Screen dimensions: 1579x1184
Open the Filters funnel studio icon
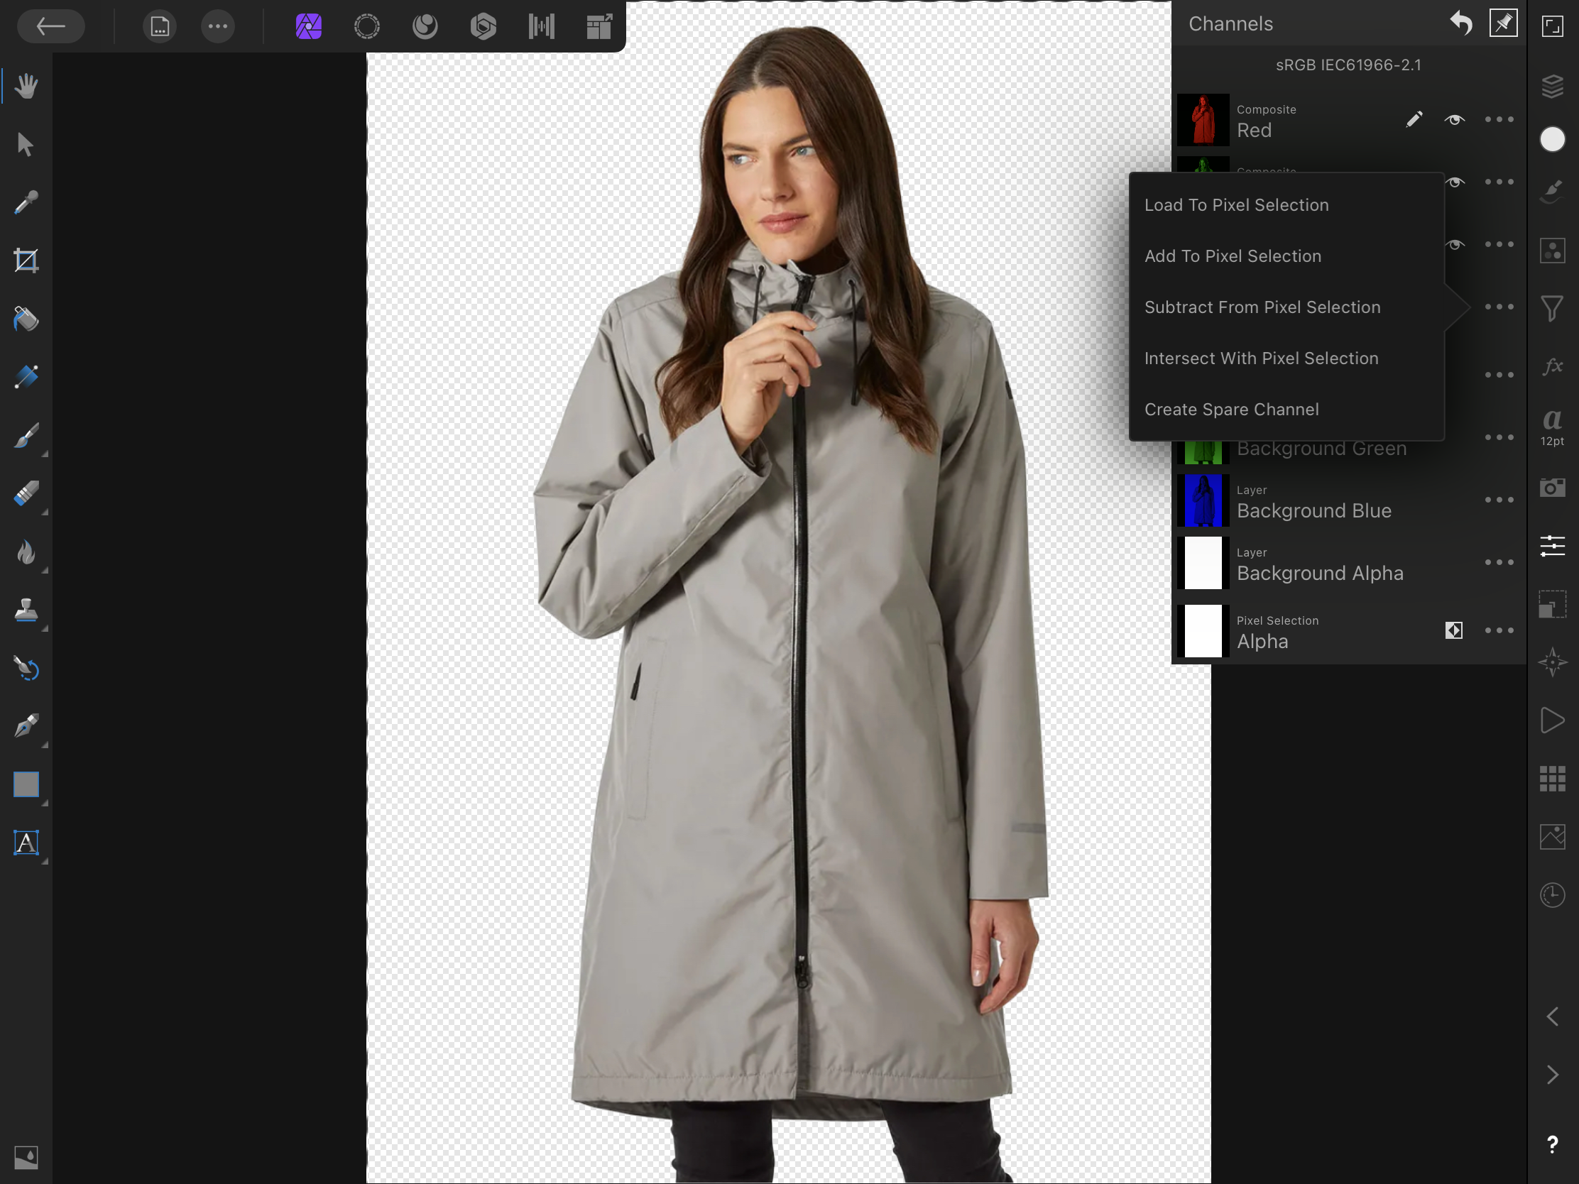1553,308
